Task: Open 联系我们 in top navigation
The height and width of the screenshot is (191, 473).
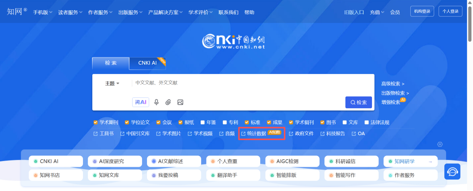Action: [x=228, y=12]
